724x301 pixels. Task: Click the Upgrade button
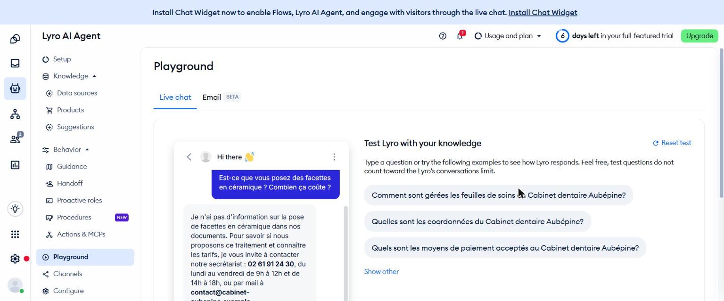699,36
